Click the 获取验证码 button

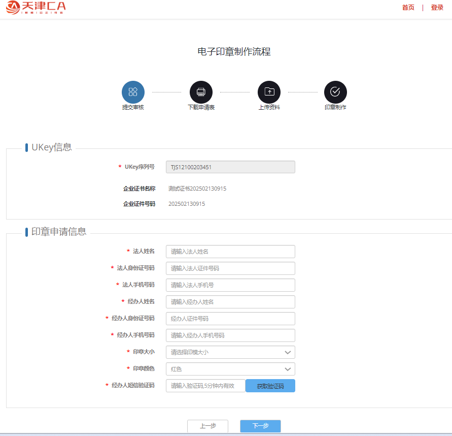270,386
